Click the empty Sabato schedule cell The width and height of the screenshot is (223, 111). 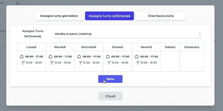[x=170, y=61]
